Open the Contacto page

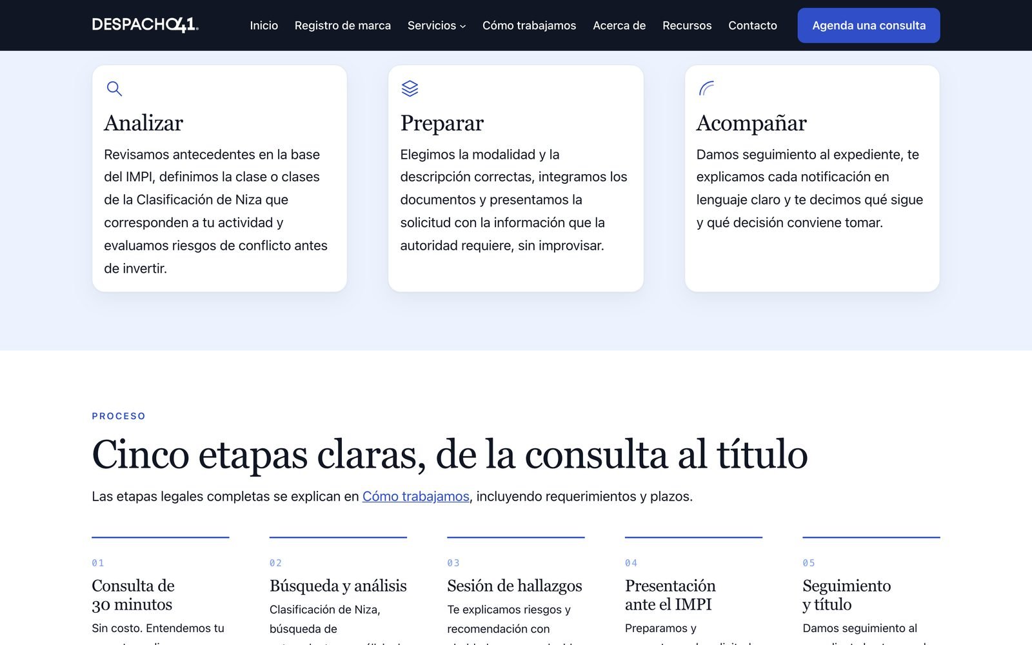tap(753, 25)
